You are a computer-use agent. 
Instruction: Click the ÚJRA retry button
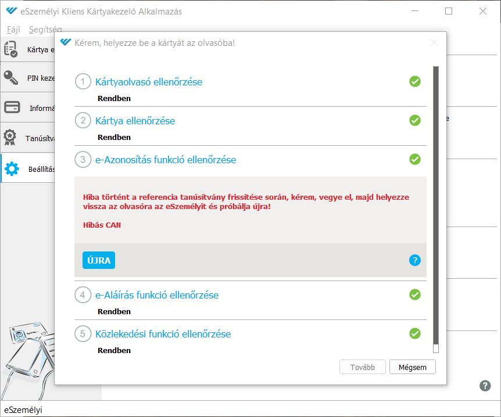tap(99, 260)
